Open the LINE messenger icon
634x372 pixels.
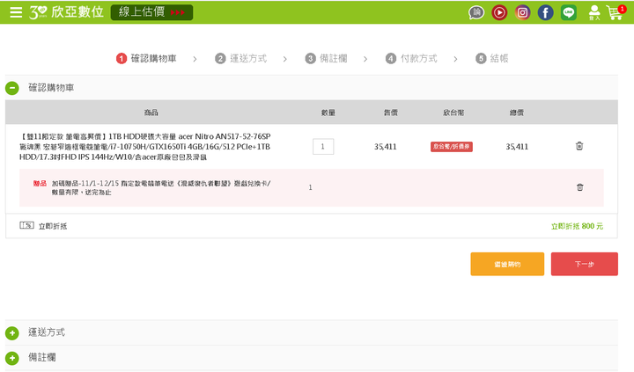569,13
